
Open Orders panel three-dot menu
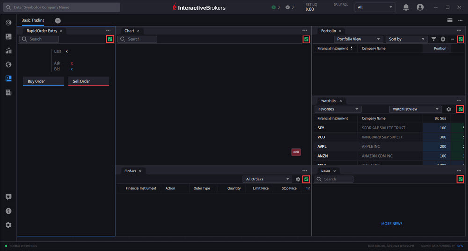click(x=305, y=171)
